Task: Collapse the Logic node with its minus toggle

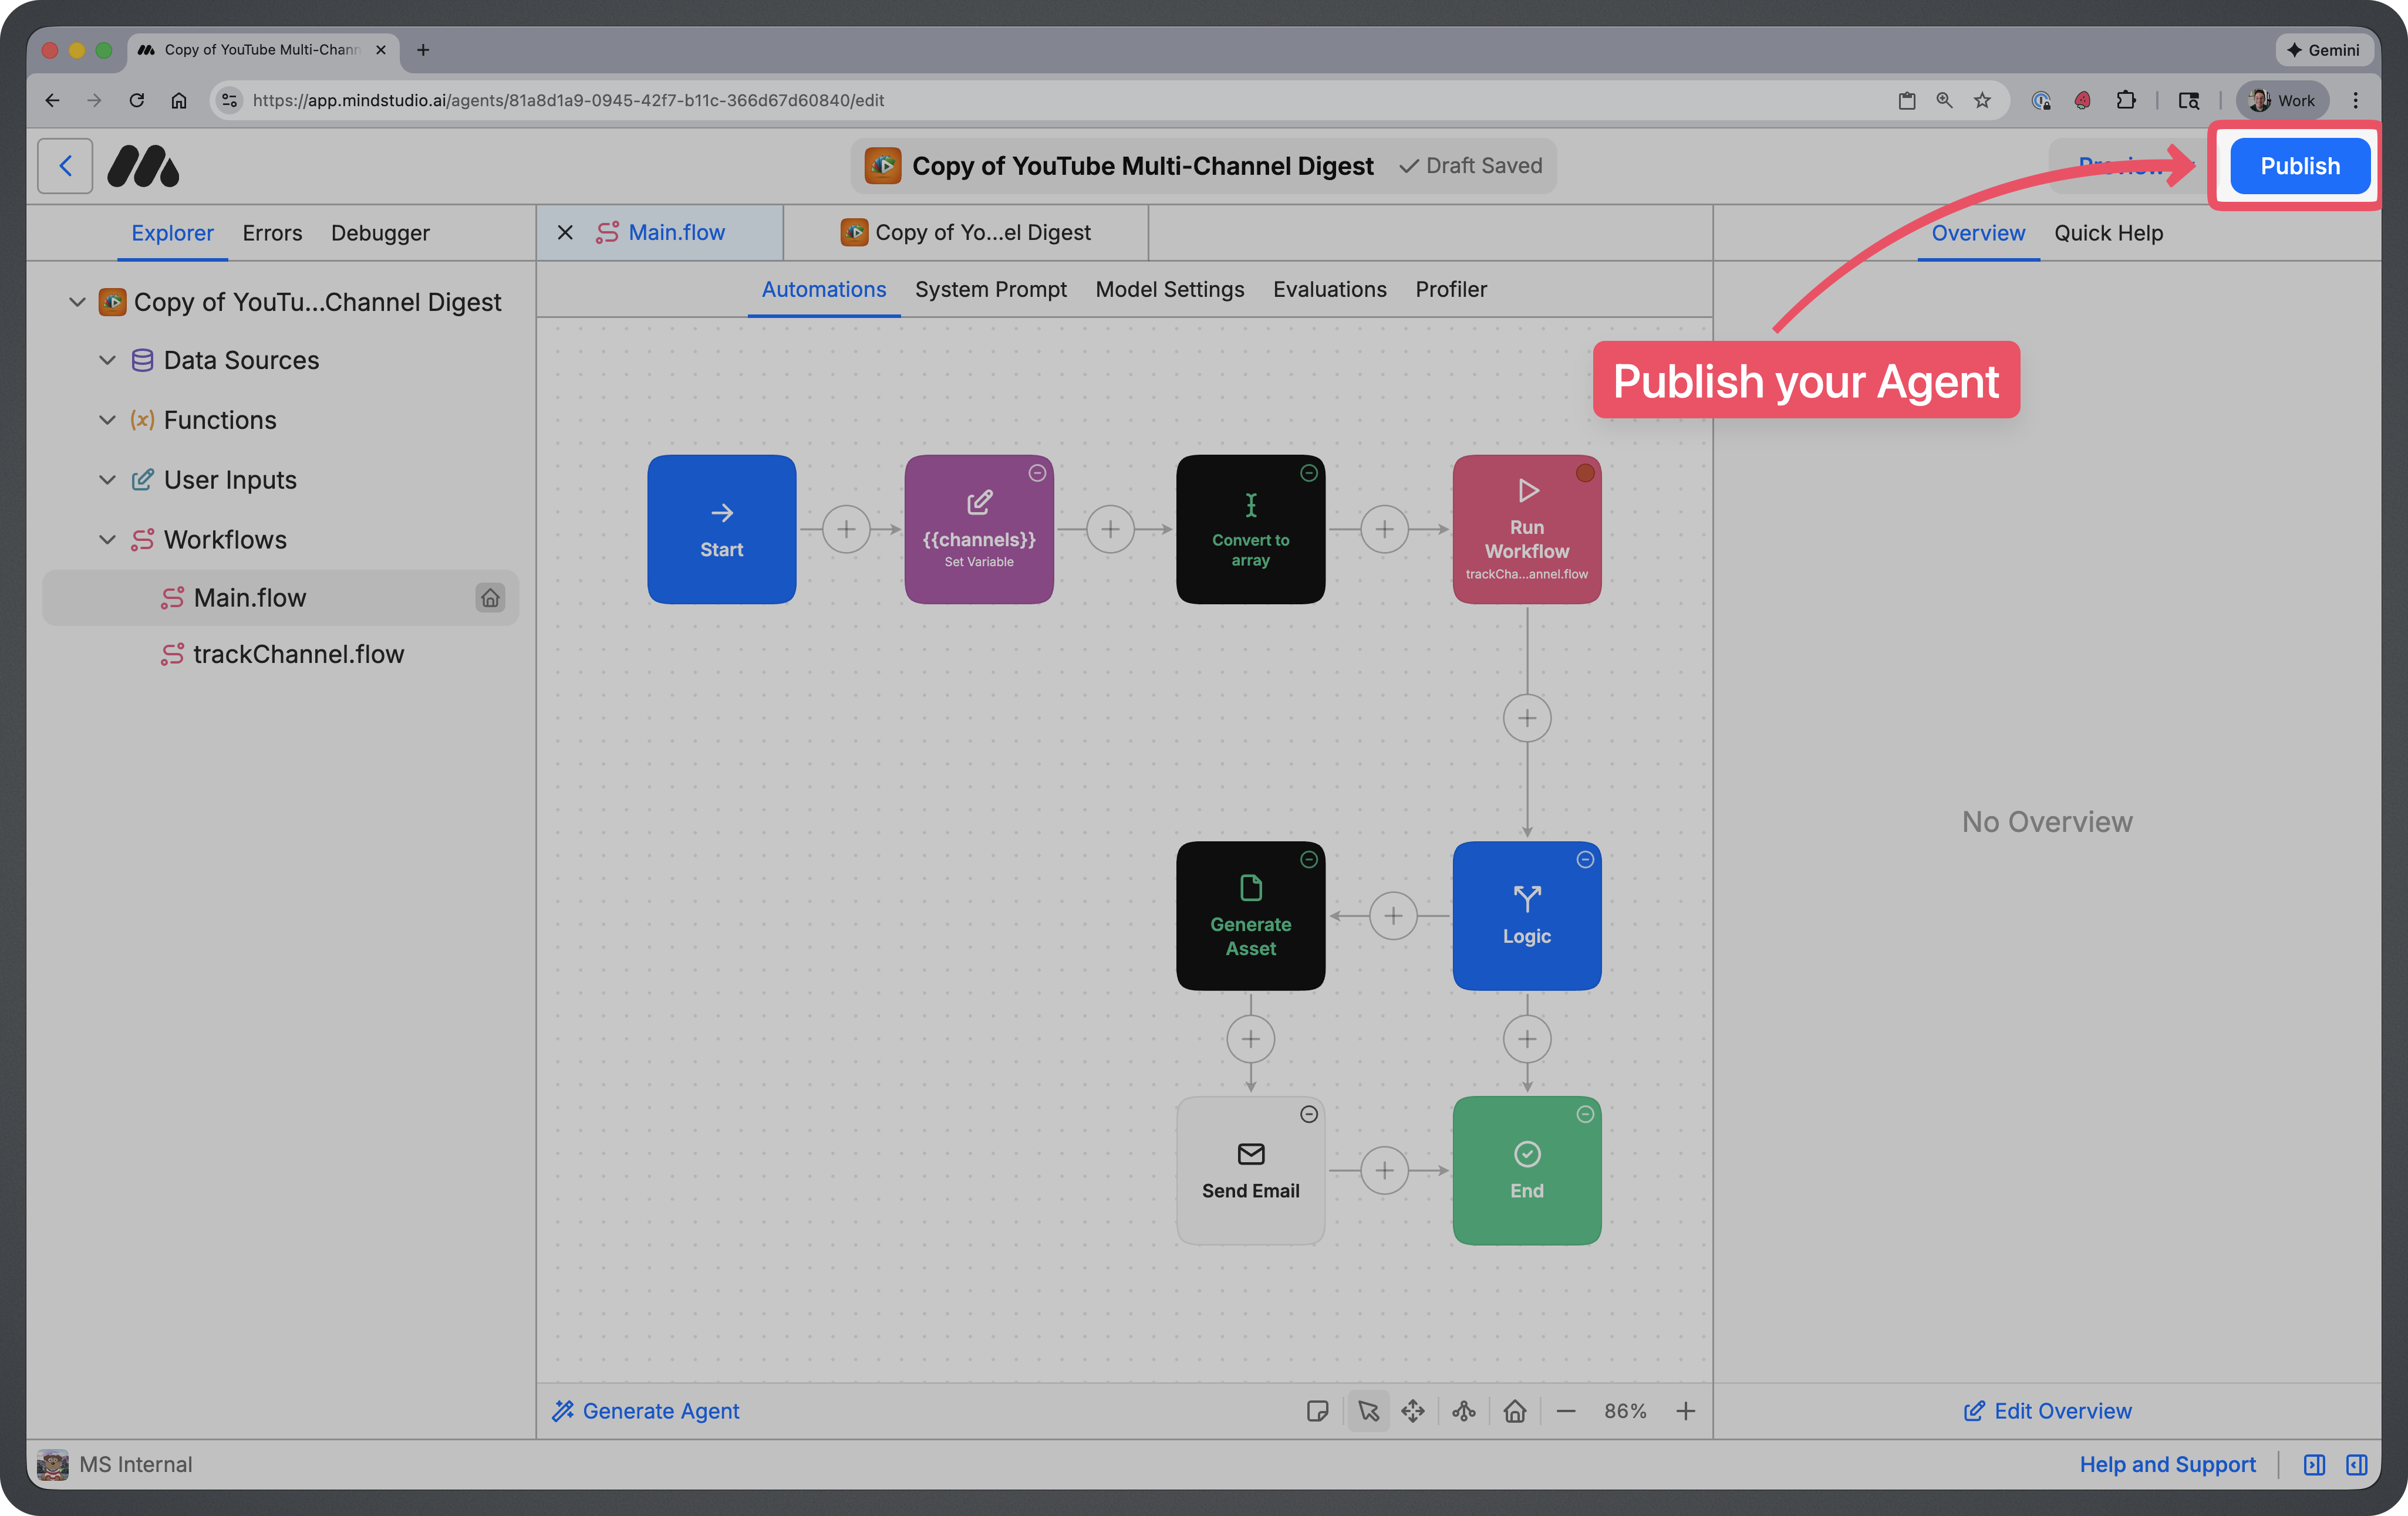Action: (x=1586, y=859)
